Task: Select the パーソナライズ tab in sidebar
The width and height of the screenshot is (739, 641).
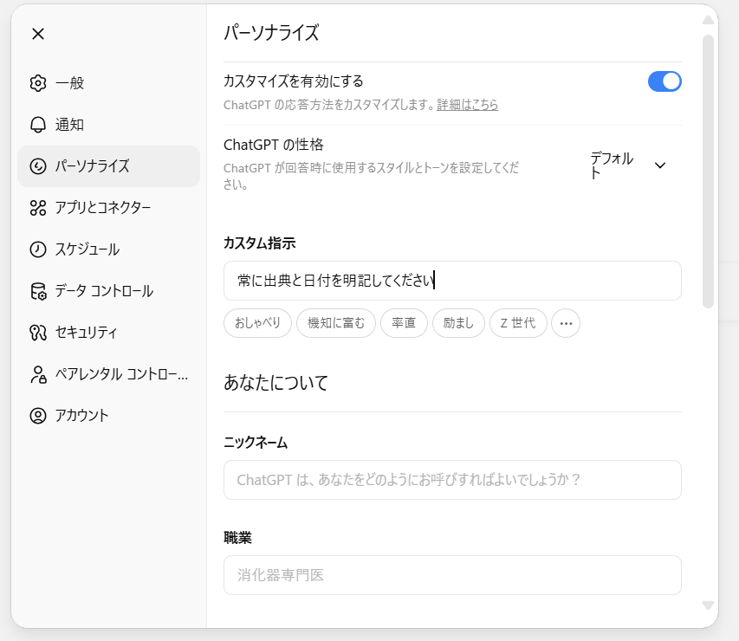Action: pos(108,166)
